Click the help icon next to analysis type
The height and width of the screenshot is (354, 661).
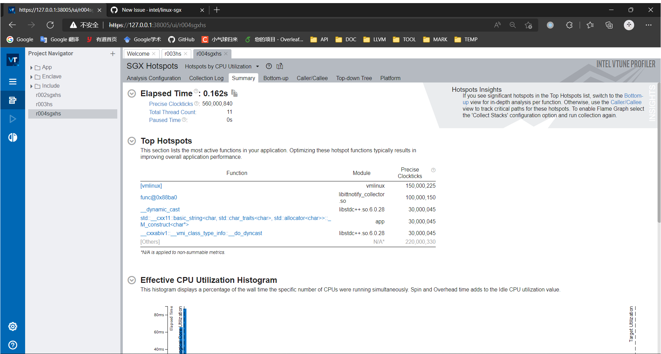(269, 66)
